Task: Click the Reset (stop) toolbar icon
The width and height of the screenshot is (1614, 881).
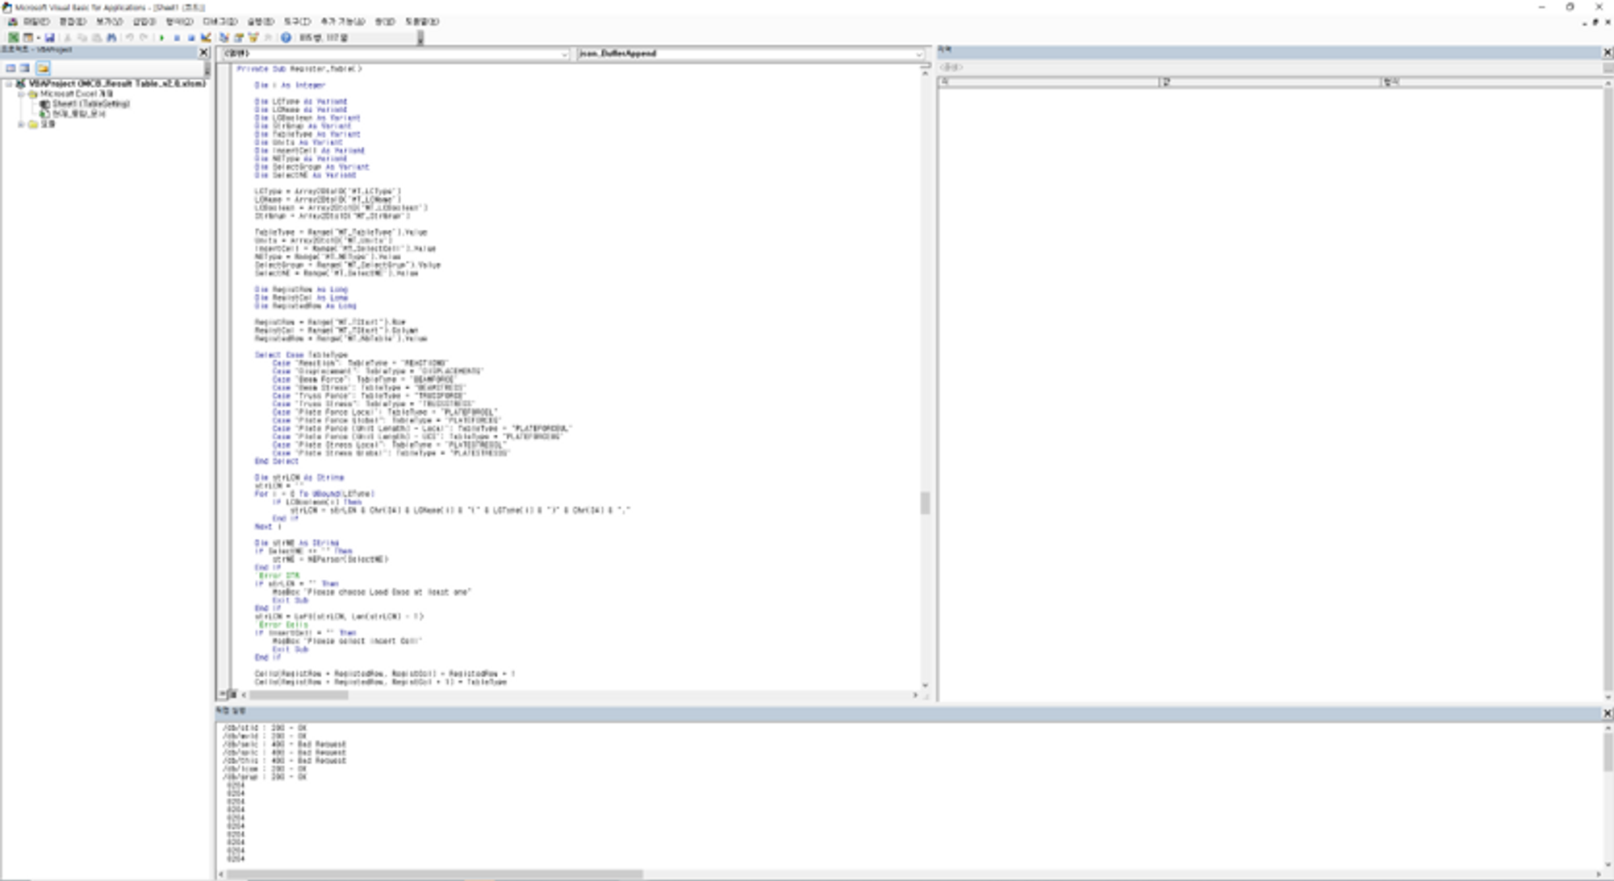Action: tap(191, 37)
